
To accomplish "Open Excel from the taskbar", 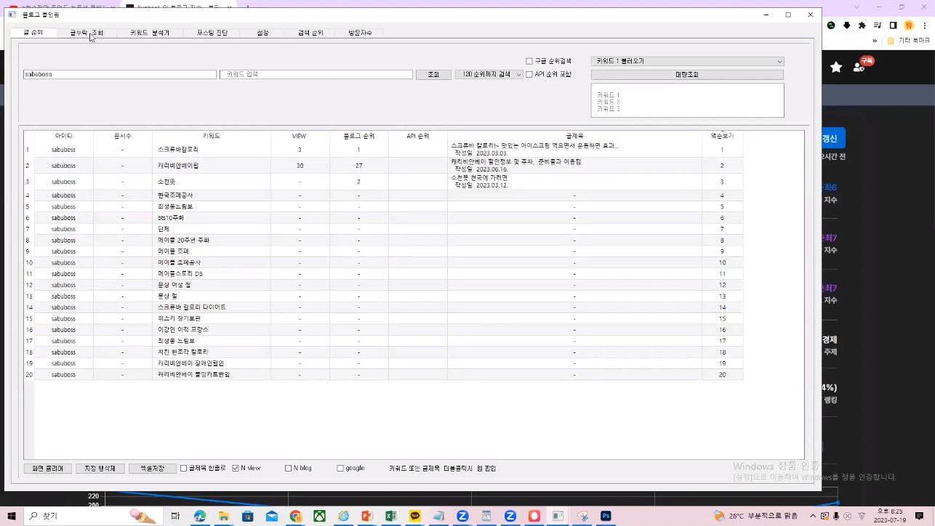I will coord(390,516).
